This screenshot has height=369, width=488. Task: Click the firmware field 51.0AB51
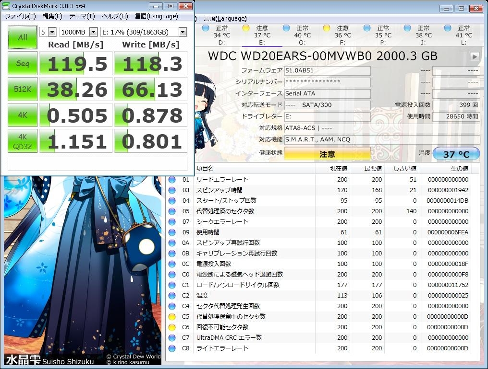click(x=327, y=70)
